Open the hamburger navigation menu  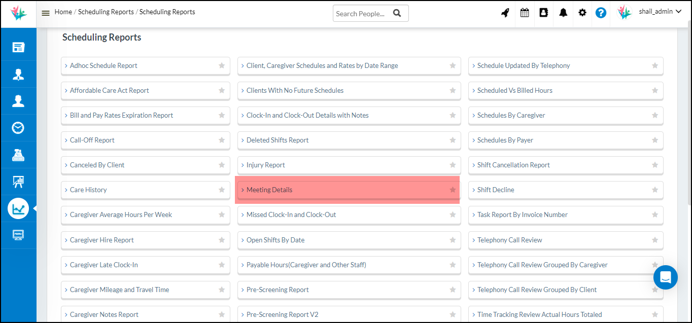(45, 12)
